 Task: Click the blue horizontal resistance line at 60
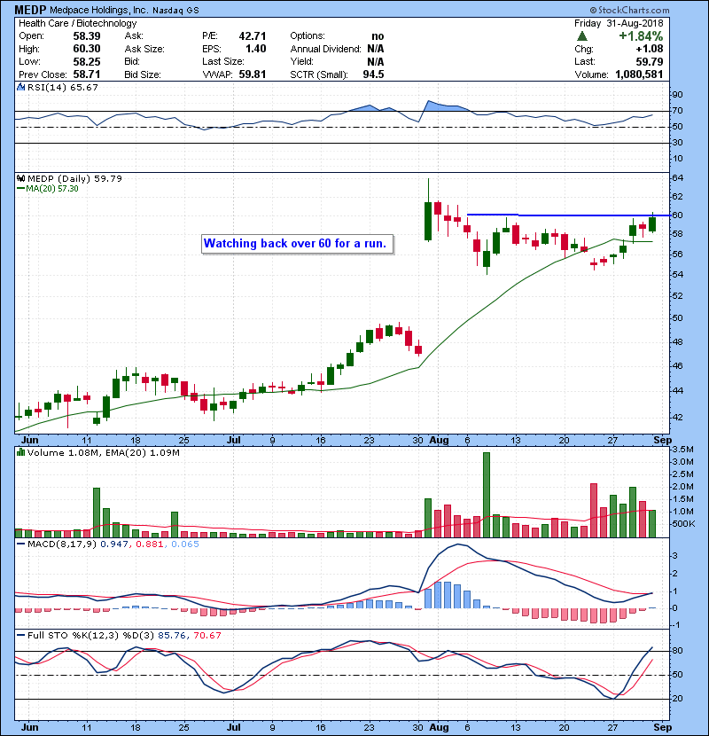(x=568, y=215)
